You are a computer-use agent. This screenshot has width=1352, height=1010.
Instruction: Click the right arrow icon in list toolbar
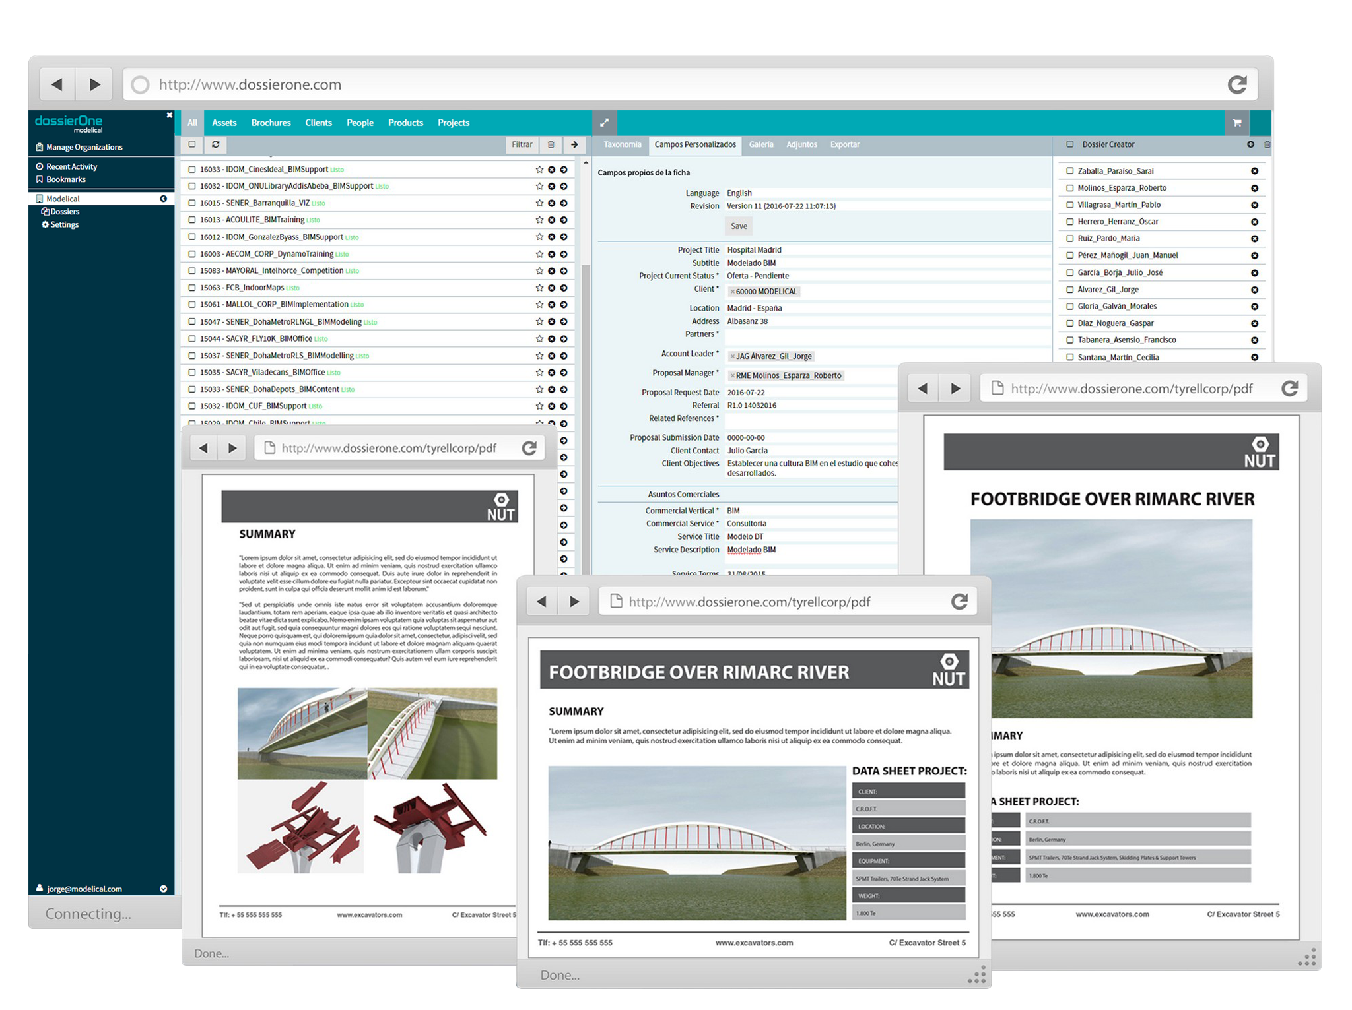click(574, 144)
